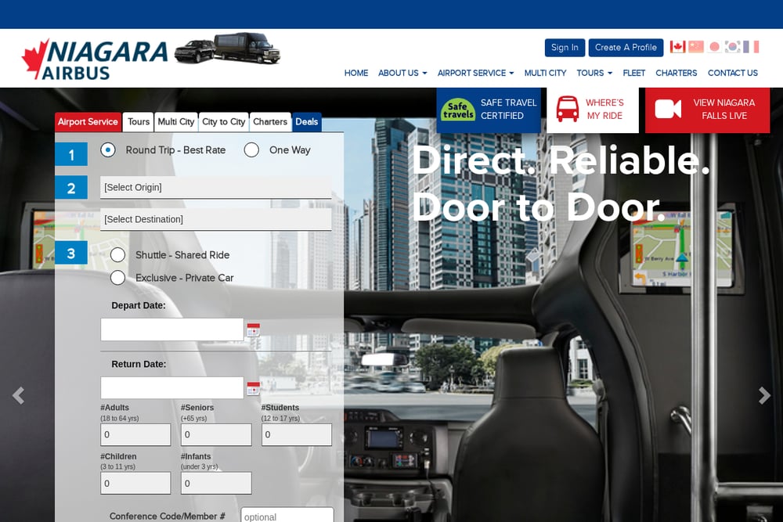Open the Depart Date calendar icon

254,329
